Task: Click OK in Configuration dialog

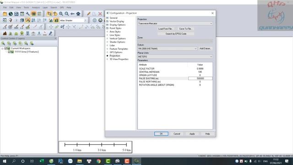Action: click(161, 134)
